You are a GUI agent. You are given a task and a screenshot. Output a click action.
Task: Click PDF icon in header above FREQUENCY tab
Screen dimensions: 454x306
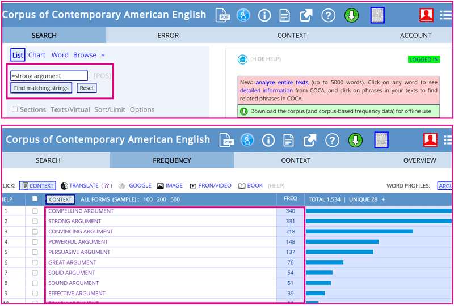point(227,140)
